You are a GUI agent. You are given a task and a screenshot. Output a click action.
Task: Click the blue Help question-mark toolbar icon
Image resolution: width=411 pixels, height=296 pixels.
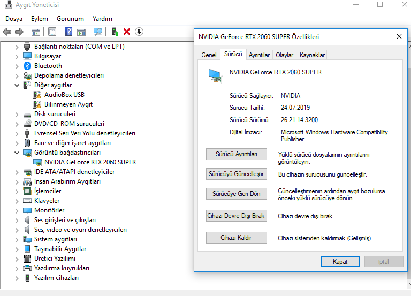coord(68,32)
